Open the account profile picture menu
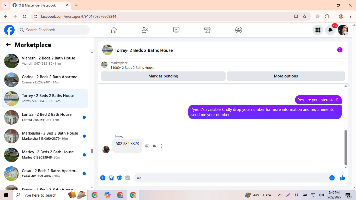 [343, 30]
